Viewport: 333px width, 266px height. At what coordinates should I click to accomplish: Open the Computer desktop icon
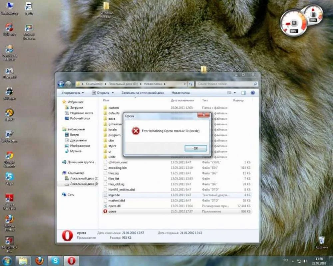click(10, 8)
